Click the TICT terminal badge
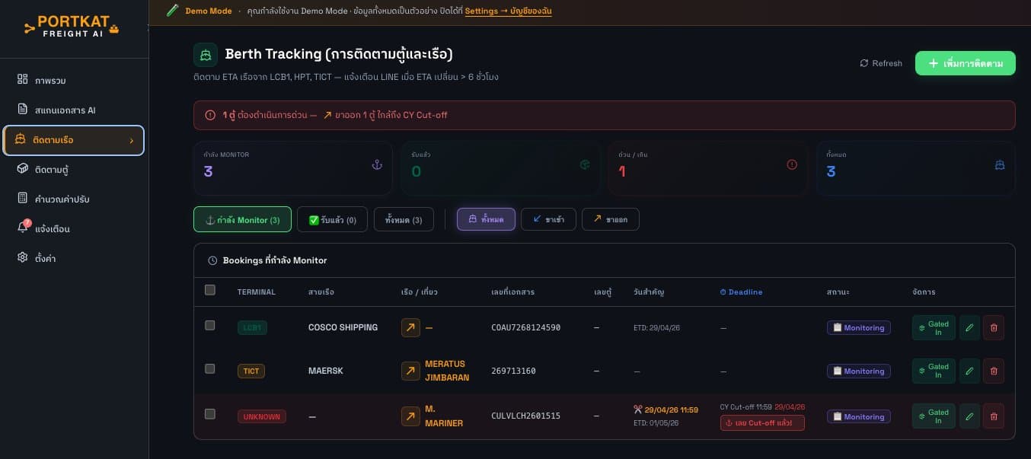This screenshot has height=459, width=1031. tap(251, 371)
